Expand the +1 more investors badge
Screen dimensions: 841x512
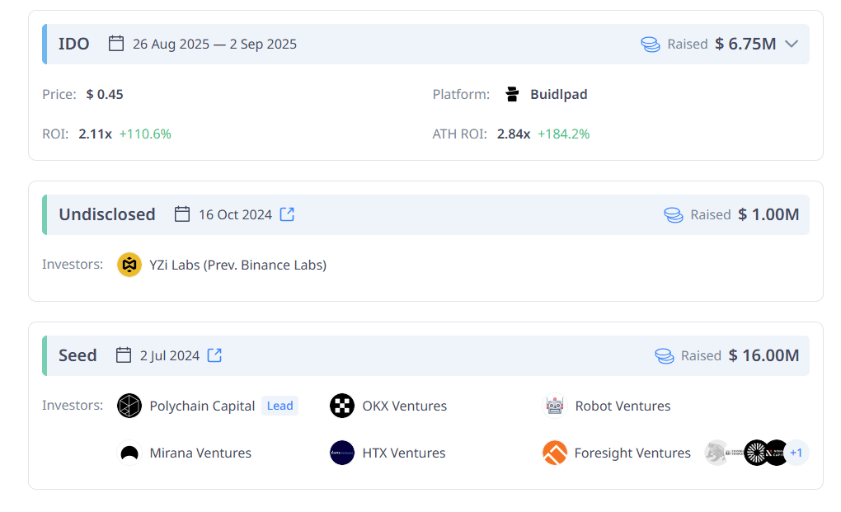796,453
